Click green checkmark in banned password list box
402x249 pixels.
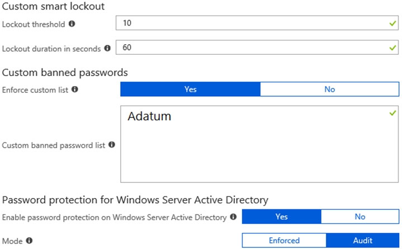tap(394, 114)
